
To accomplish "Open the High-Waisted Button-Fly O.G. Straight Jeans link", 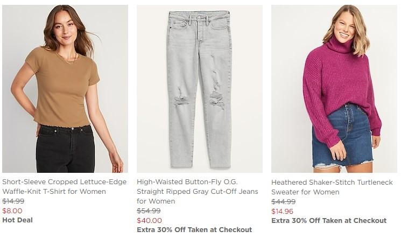I will pyautogui.click(x=197, y=192).
